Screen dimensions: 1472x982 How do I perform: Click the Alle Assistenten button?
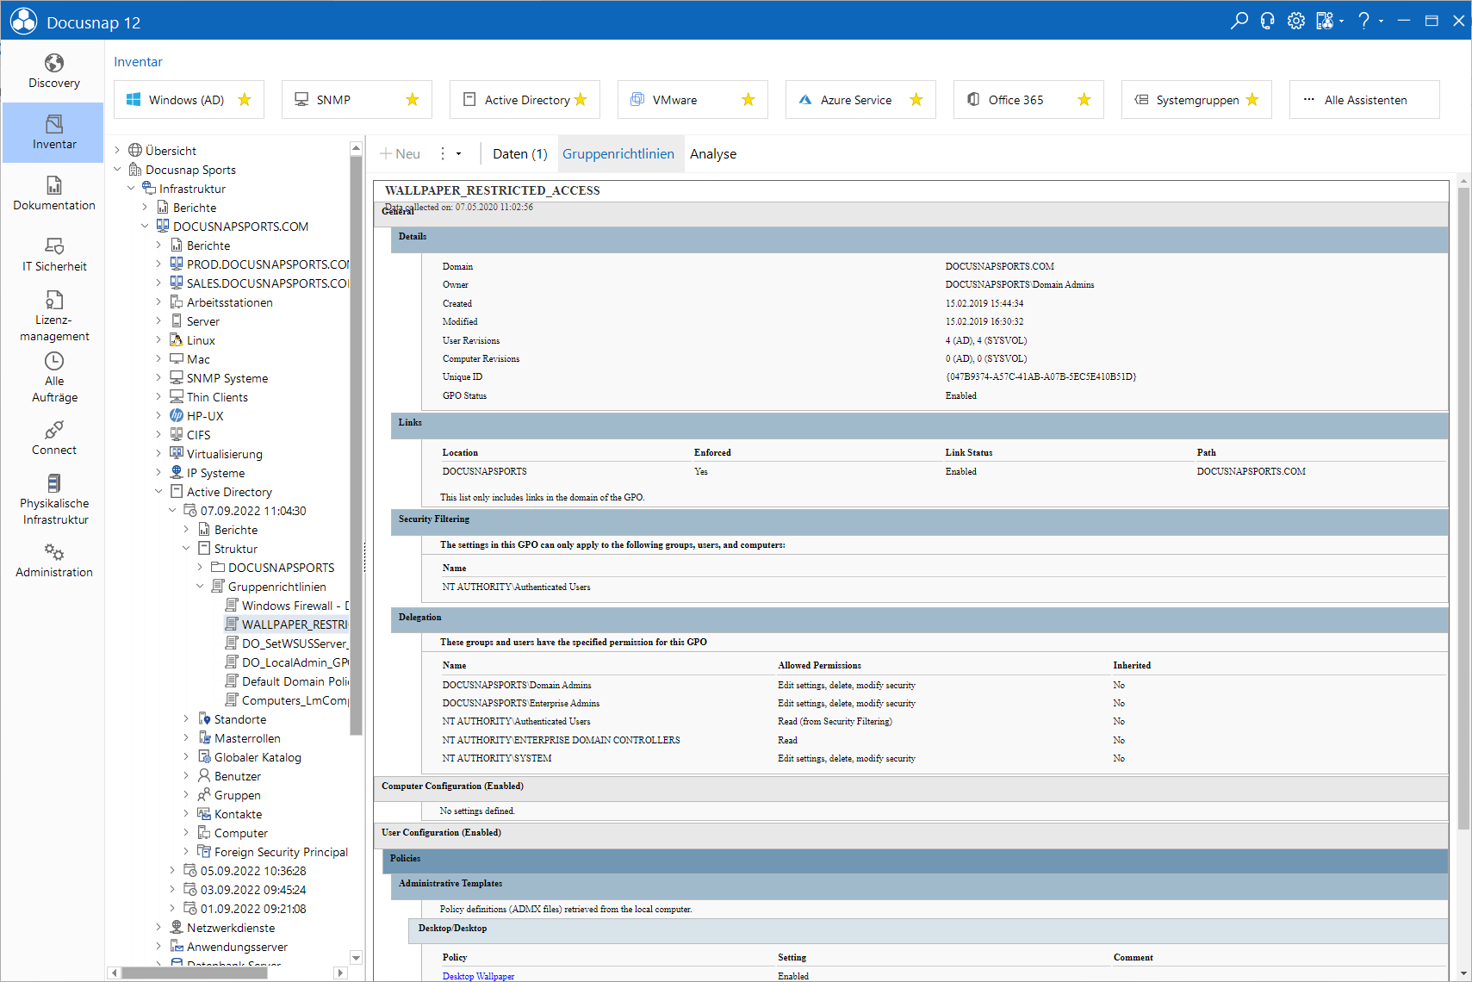(1364, 100)
